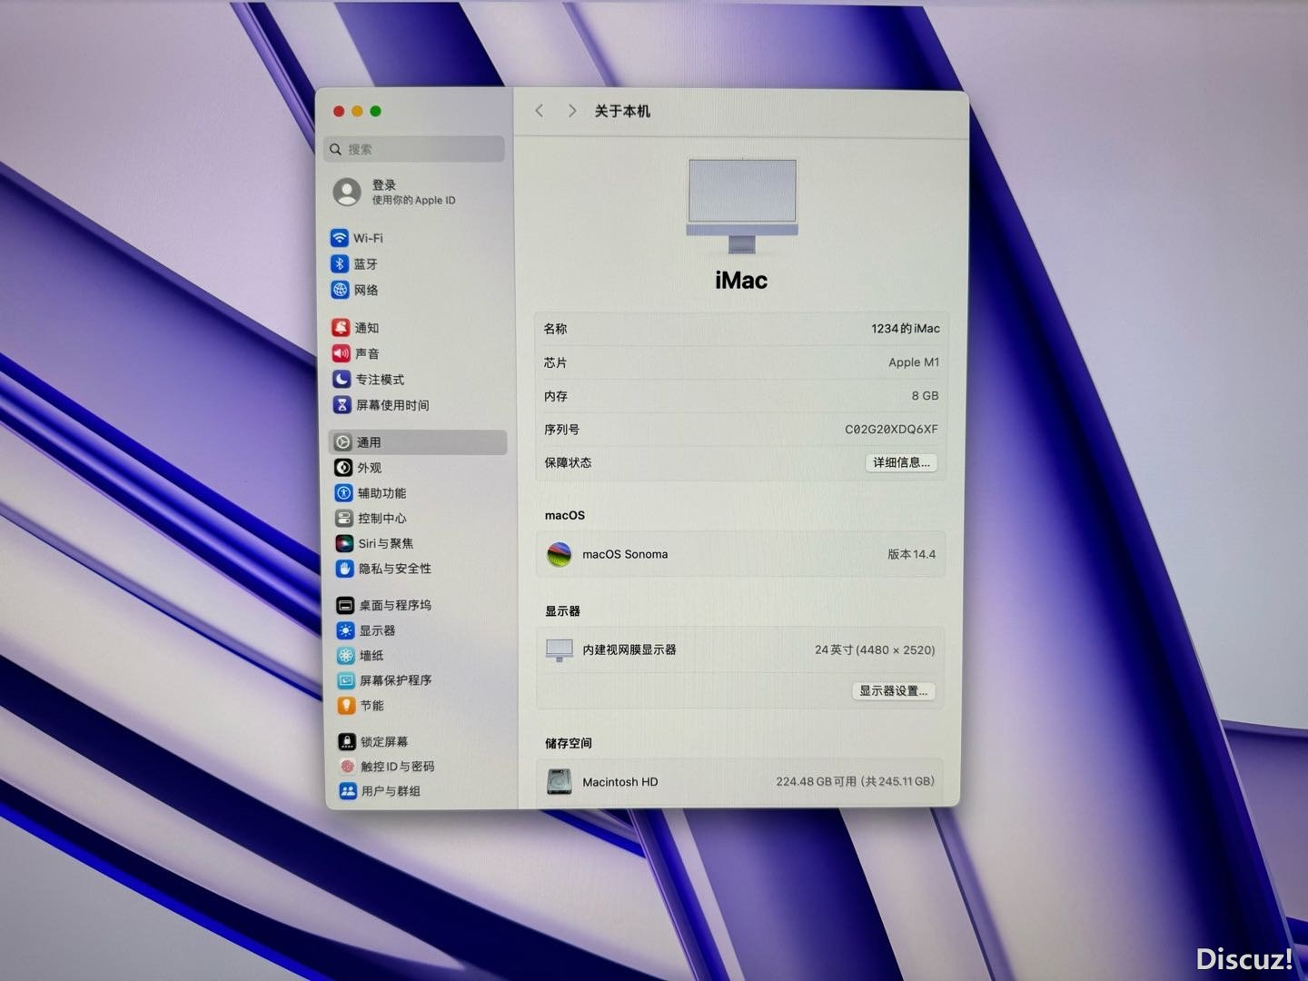Click the chip value Apple M1
Viewport: 1308px width, 981px height.
point(914,362)
